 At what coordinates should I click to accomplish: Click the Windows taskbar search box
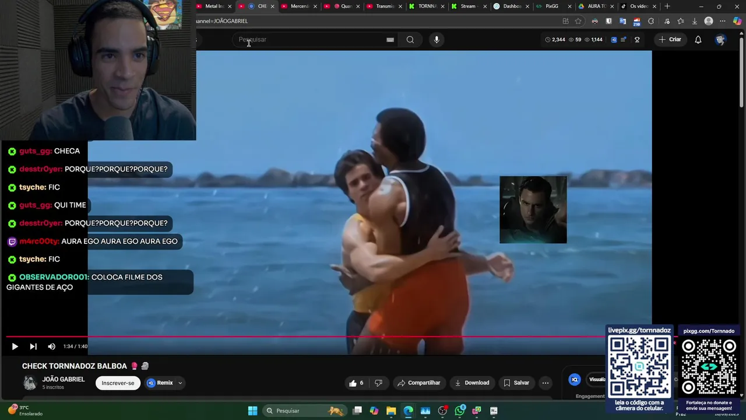(304, 411)
